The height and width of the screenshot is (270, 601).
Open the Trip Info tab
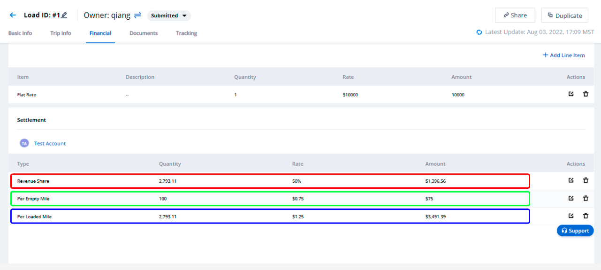61,33
